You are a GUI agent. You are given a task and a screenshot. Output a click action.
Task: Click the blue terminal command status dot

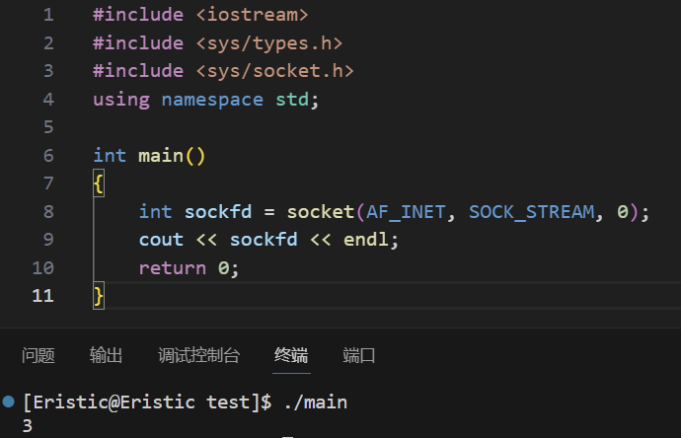9,401
